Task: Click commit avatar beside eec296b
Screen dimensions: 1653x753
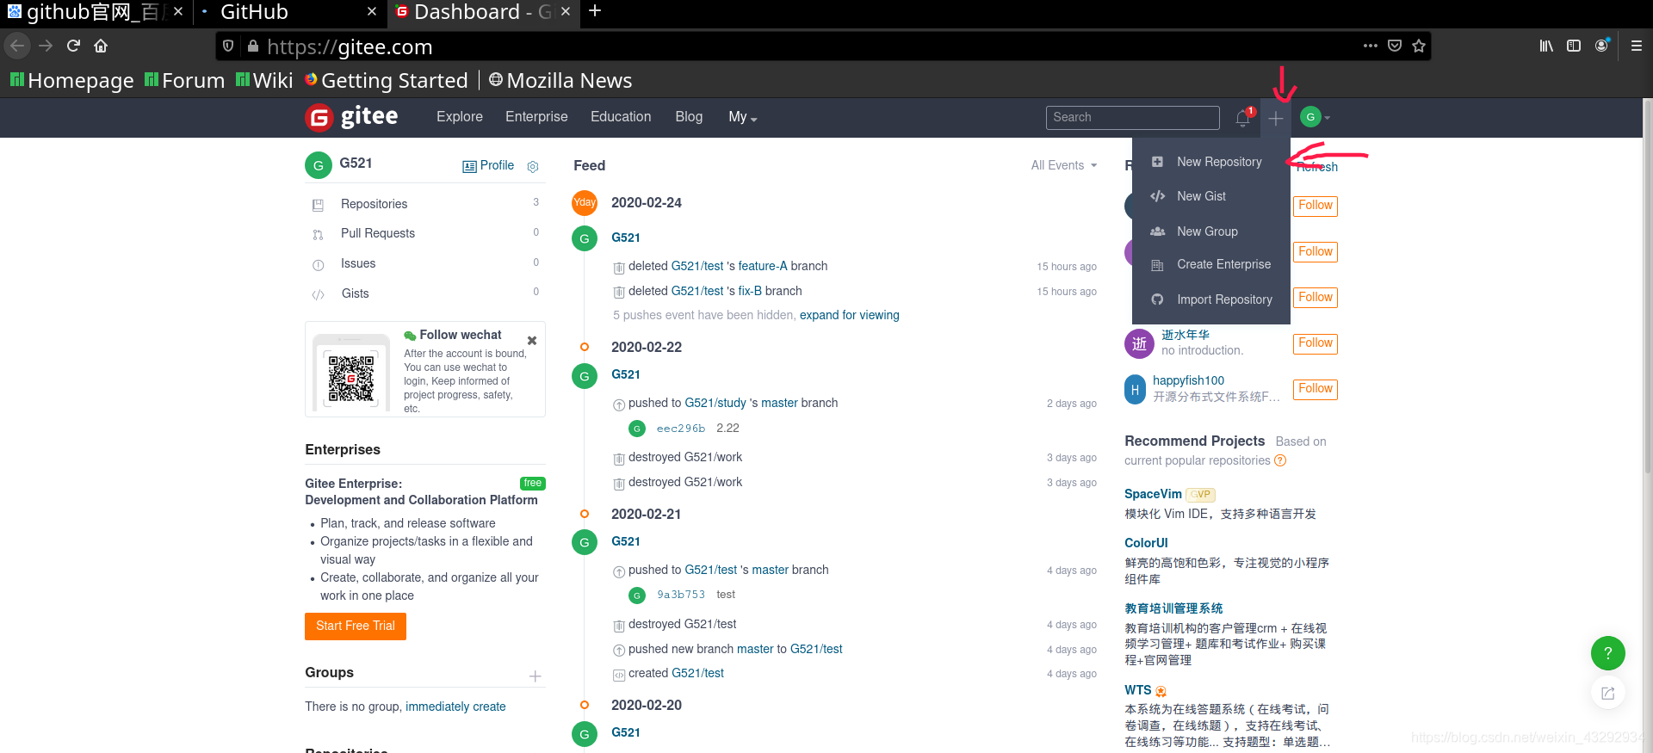Action: click(x=637, y=429)
